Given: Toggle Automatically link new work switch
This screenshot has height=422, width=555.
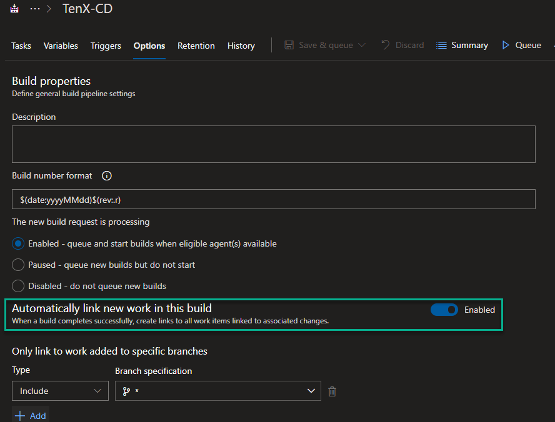Looking at the screenshot, I should (x=444, y=310).
